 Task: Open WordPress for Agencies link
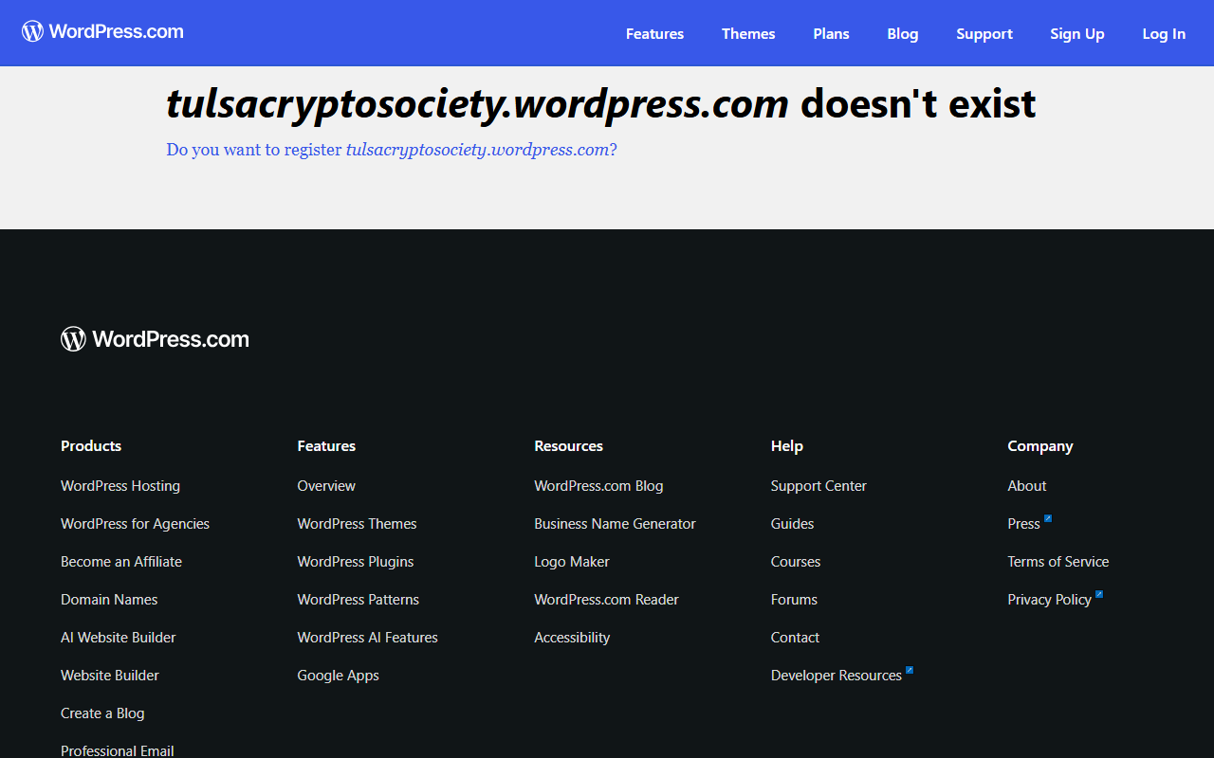(x=135, y=524)
